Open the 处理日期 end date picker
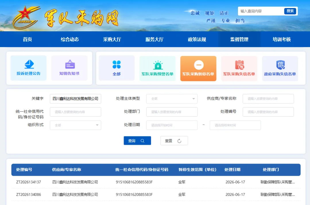The height and width of the screenshot is (205, 310). 235,125
